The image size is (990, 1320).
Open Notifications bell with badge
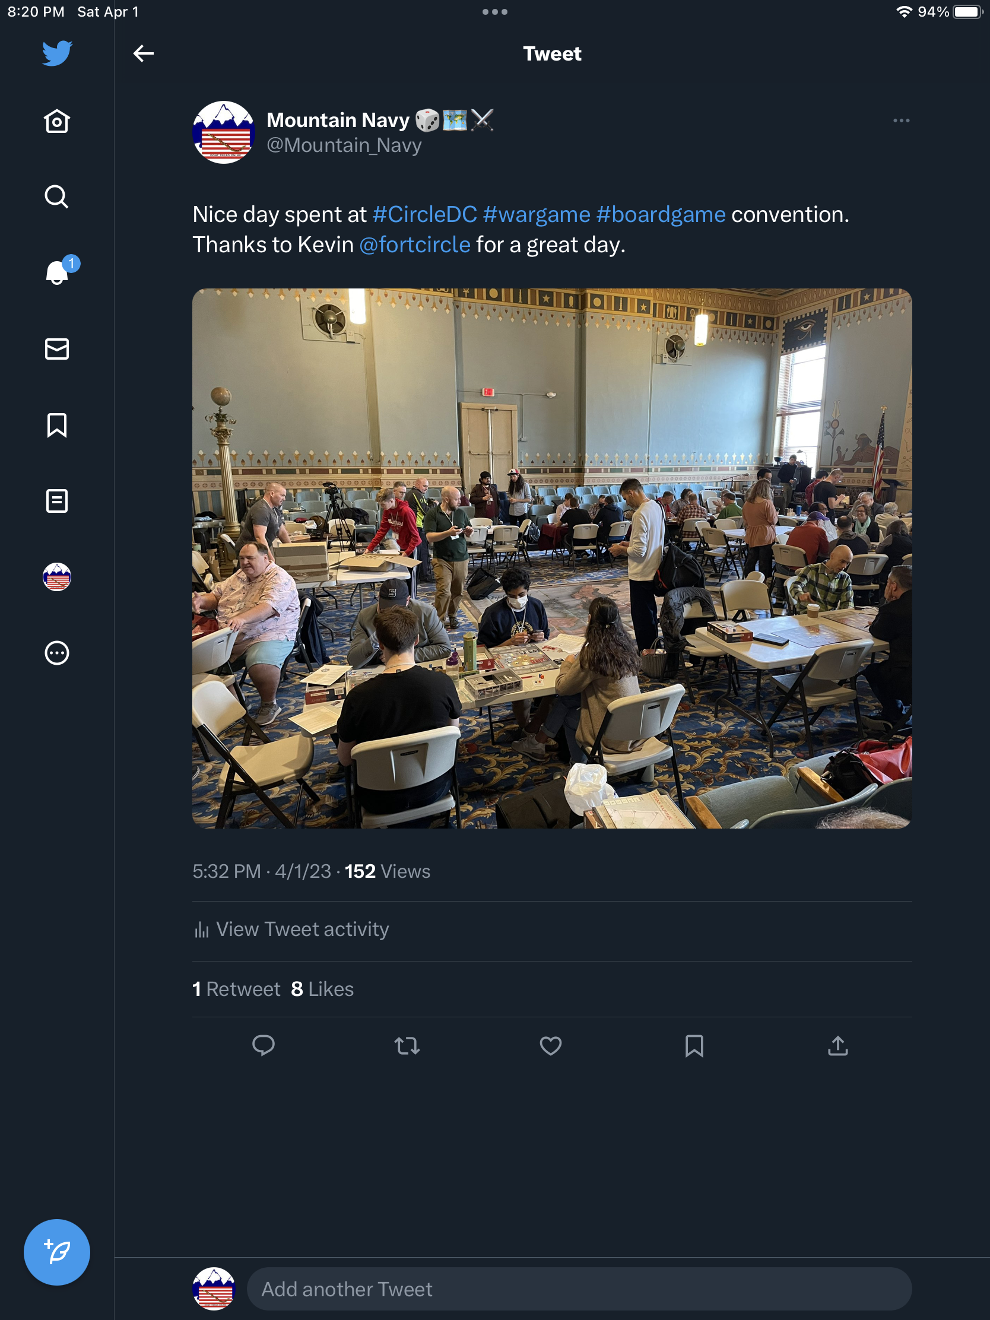click(58, 272)
